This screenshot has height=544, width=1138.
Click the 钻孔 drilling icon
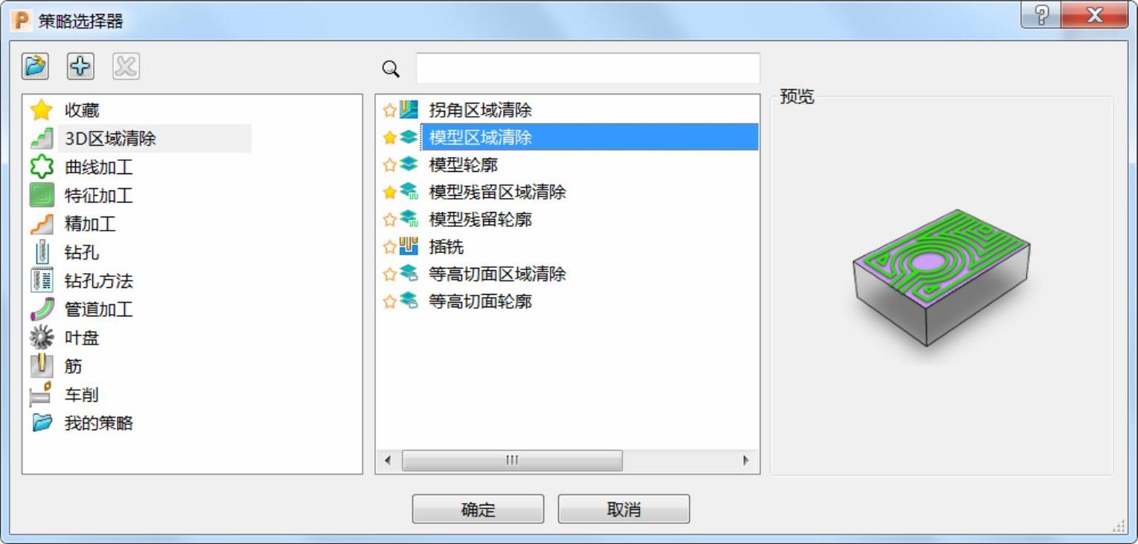tap(42, 252)
